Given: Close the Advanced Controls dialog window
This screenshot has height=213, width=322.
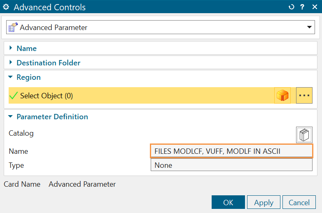Looking at the screenshot, I should (313, 7).
